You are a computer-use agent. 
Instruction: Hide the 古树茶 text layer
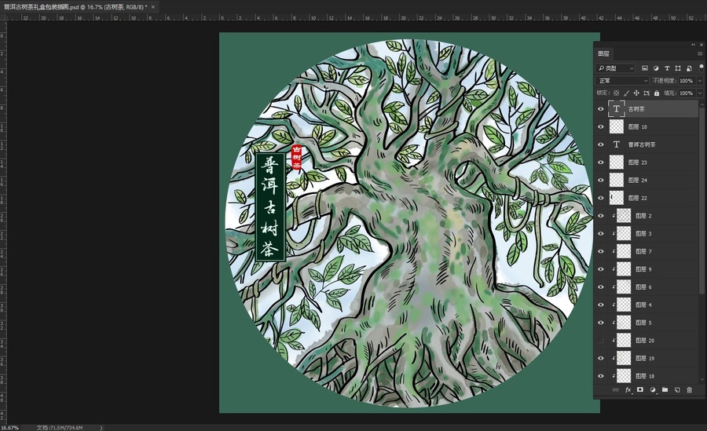click(601, 108)
